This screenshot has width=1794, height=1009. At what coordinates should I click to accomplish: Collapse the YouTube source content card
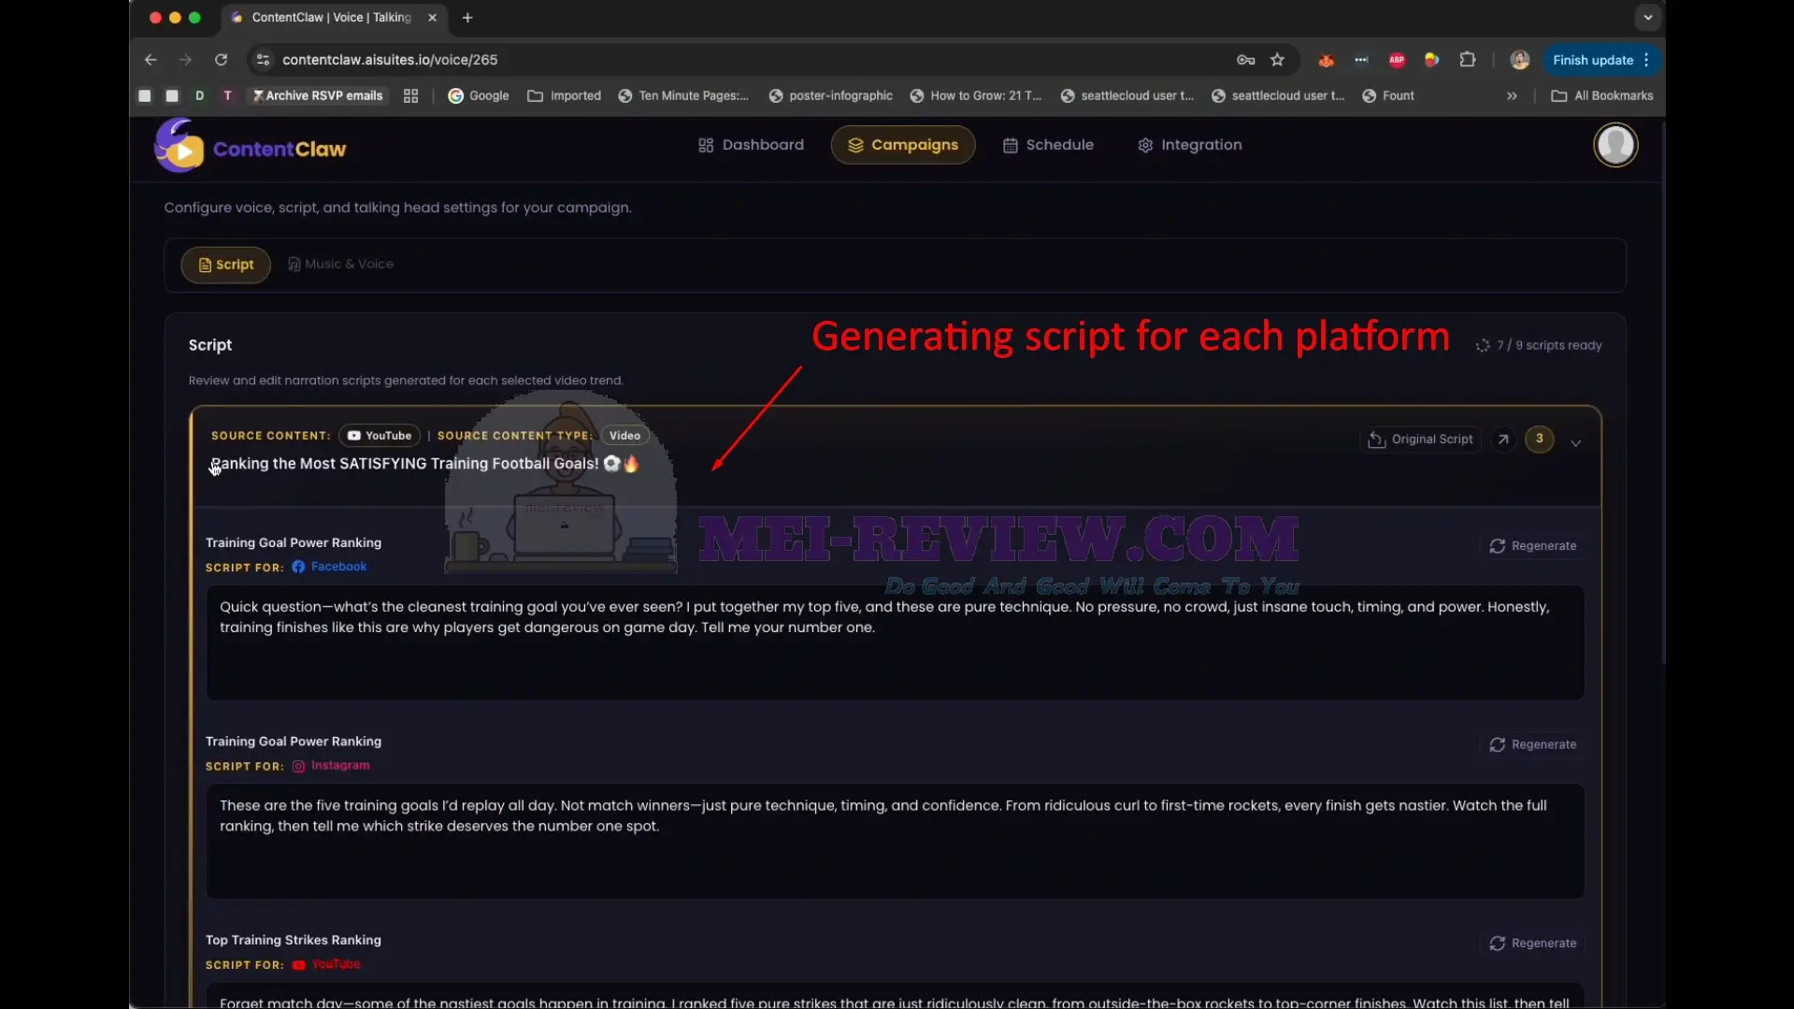(1576, 443)
